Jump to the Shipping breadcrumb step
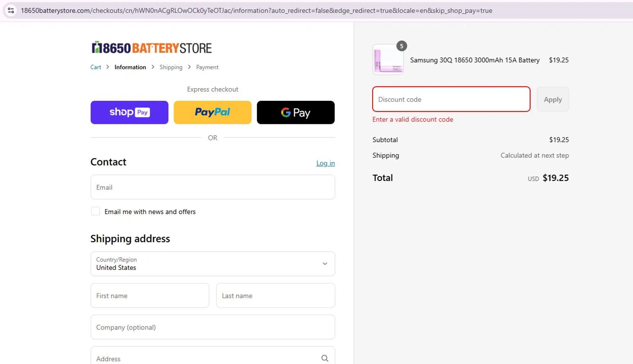The height and width of the screenshot is (364, 633). [x=171, y=67]
